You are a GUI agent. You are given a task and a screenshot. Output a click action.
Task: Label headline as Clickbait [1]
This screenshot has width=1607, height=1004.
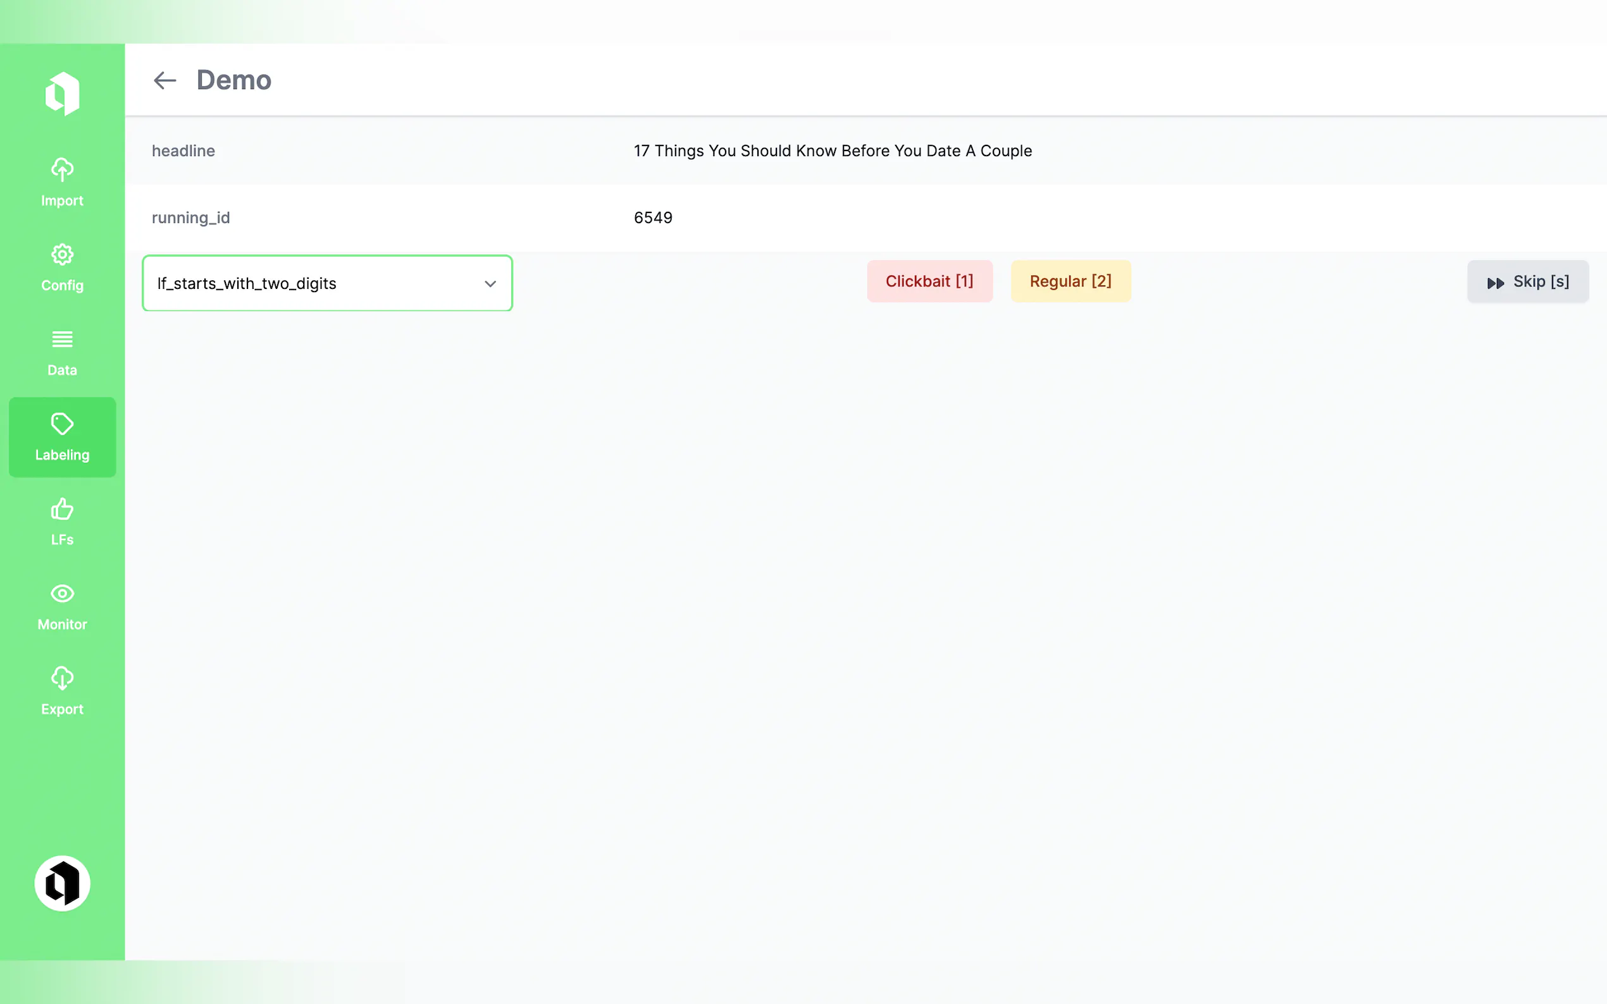(x=929, y=281)
